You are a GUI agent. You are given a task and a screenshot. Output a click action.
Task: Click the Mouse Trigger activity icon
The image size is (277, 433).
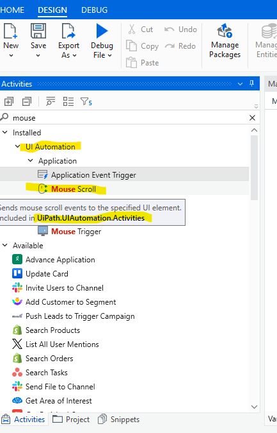(43, 231)
